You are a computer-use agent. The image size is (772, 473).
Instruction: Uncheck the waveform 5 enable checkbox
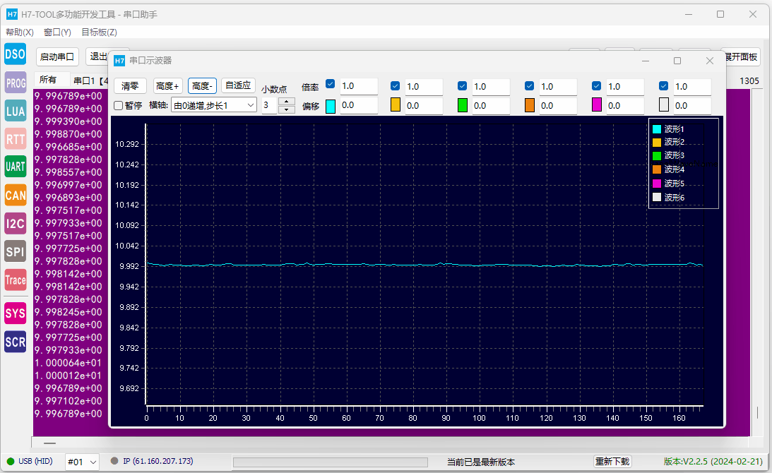pyautogui.click(x=596, y=85)
